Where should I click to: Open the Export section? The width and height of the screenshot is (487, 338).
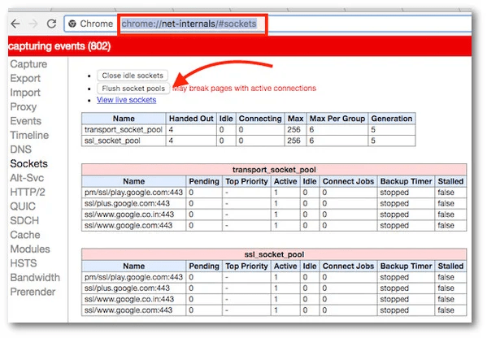25,78
